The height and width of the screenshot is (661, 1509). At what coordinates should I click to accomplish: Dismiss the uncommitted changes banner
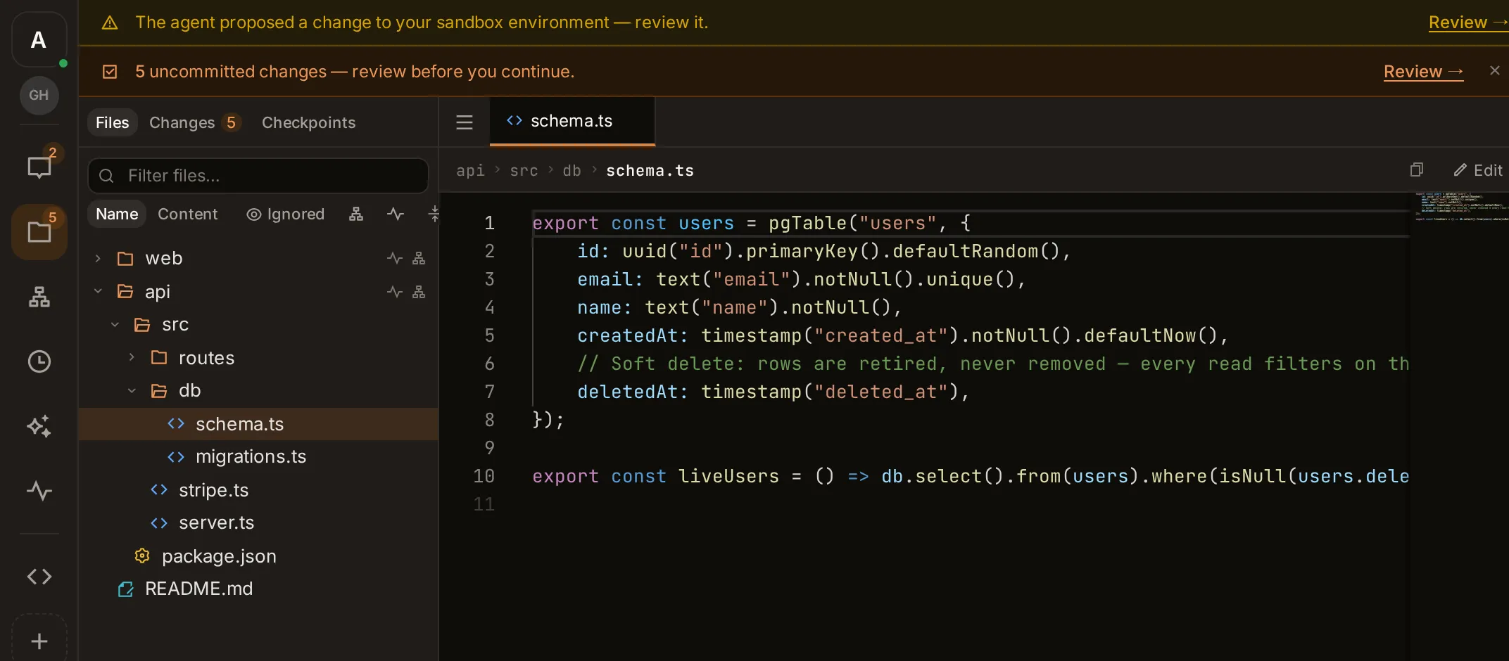click(1495, 70)
